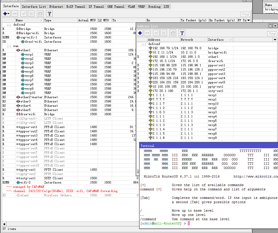Disable address with X button in Address List

pyautogui.click(x=164, y=33)
